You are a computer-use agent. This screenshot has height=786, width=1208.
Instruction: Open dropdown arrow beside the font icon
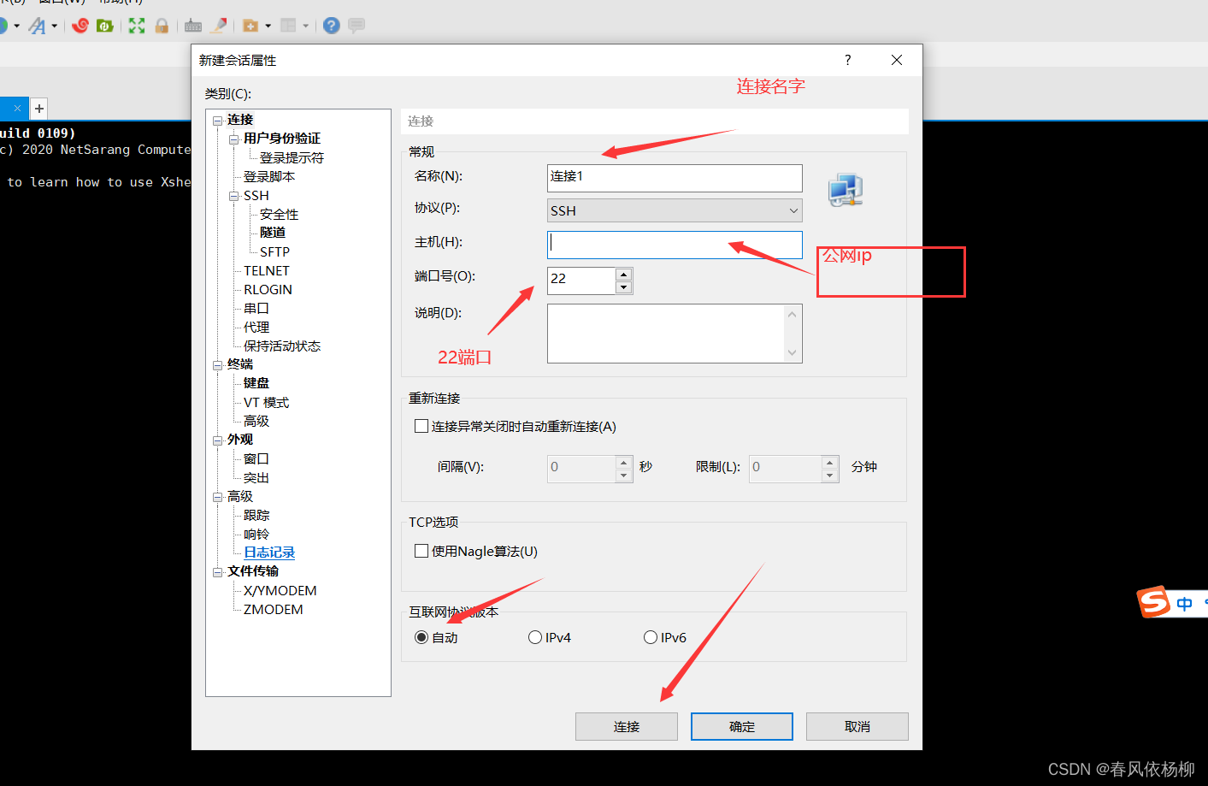tap(54, 26)
